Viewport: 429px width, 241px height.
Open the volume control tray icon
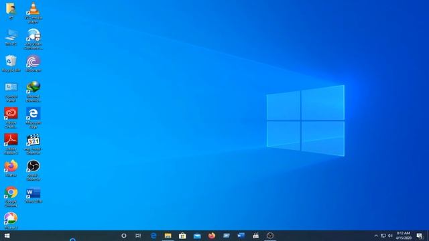(390, 236)
